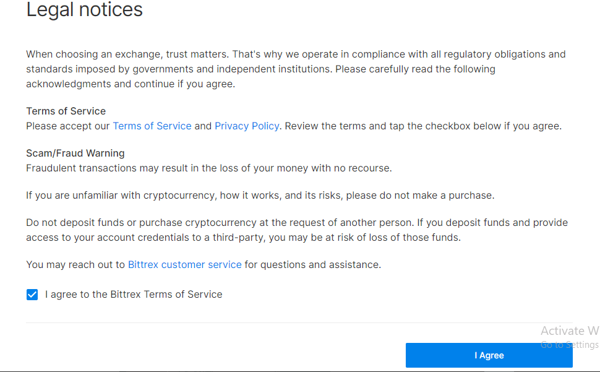Click the "Fraudulent transactions may result" sentence

pos(209,168)
